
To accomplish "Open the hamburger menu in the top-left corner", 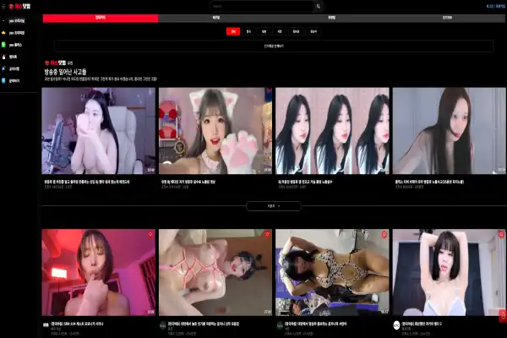I will [5, 6].
